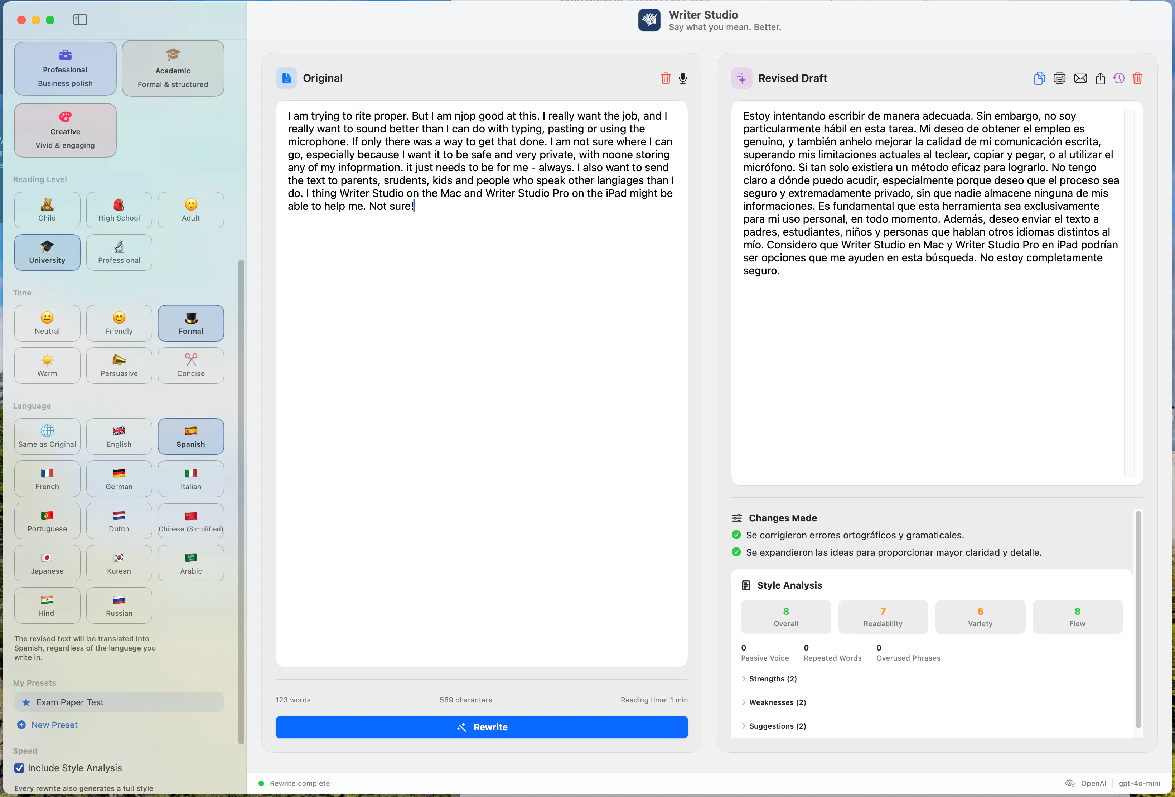Set reading level to University

47,252
